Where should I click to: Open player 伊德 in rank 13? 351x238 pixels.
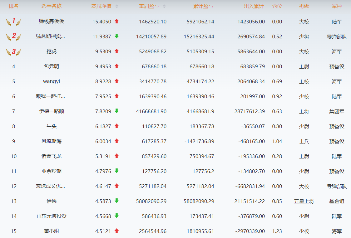click(52, 201)
